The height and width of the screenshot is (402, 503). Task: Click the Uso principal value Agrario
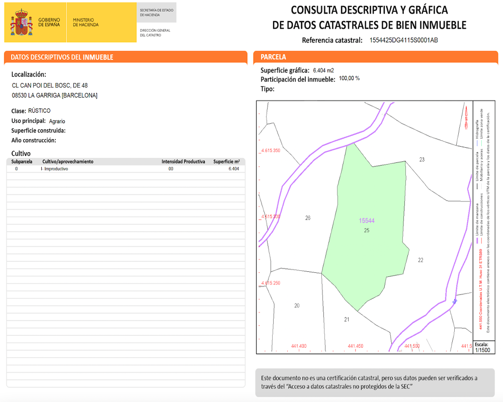[x=57, y=121]
